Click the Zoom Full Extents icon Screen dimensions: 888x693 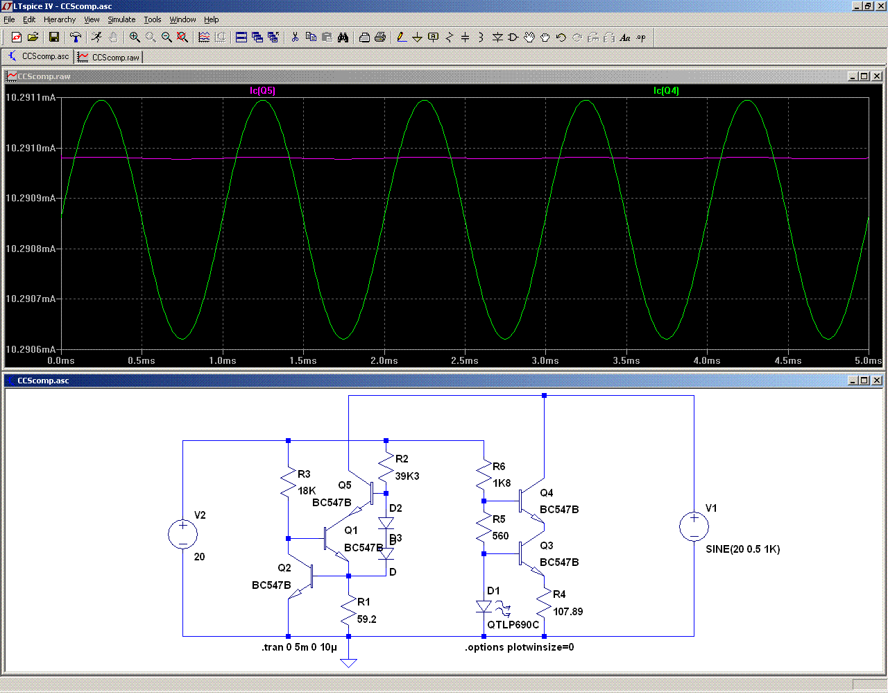pos(182,37)
